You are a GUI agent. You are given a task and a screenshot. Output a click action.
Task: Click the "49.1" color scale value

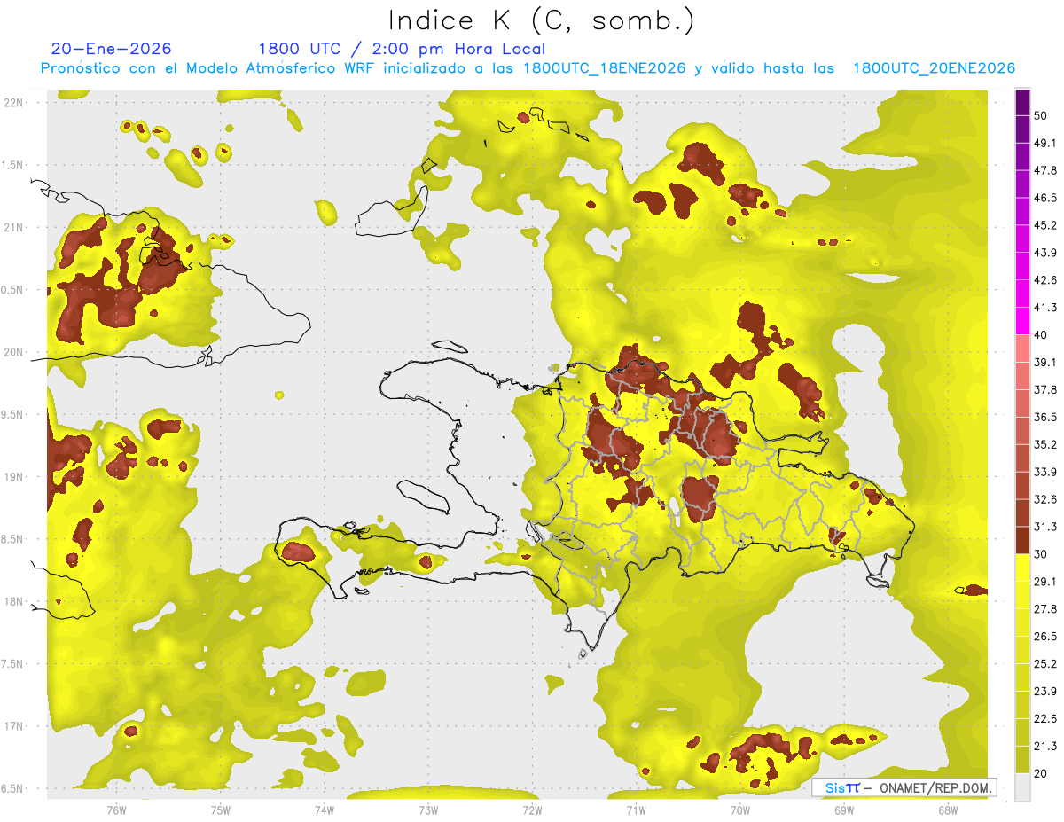[x=1045, y=143]
